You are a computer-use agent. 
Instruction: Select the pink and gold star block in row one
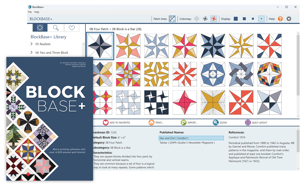point(128,46)
